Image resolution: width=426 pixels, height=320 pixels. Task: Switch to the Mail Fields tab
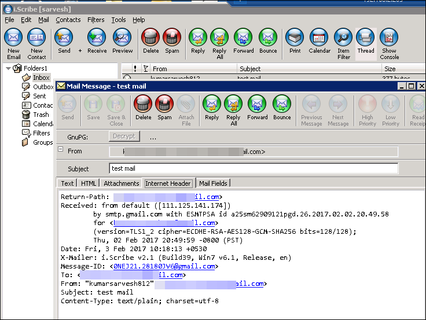[x=213, y=183]
